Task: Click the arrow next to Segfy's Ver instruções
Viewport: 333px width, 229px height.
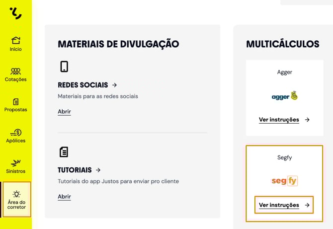Action: click(x=307, y=205)
